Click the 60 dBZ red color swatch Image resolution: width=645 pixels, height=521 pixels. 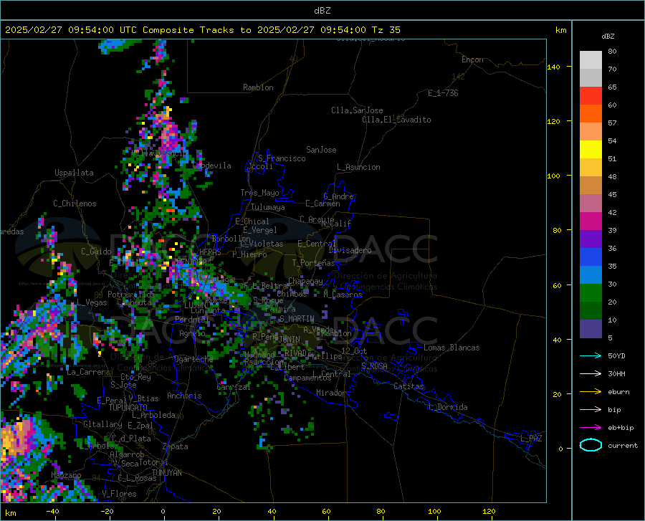(591, 96)
